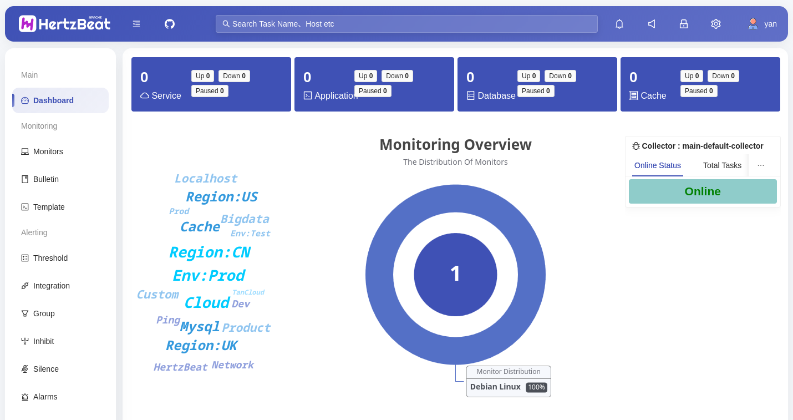The width and height of the screenshot is (793, 420).
Task: Open settings gear icon
Action: 716,24
